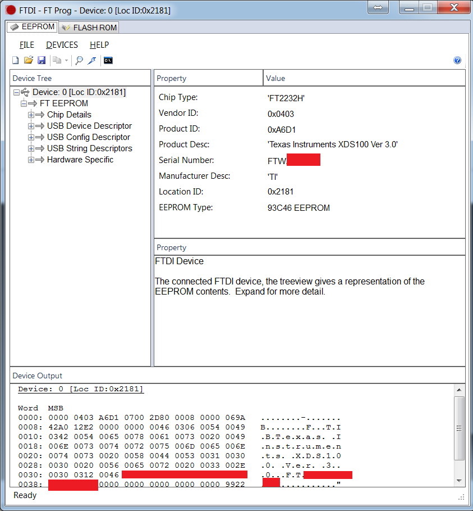Viewport: 473px width, 511px height.
Task: Click the USB icon beside Device: 0
Action: click(25, 93)
